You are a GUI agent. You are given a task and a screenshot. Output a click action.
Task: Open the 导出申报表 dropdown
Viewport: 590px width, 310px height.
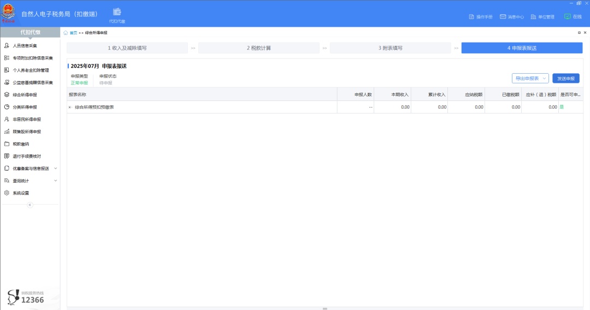[529, 79]
